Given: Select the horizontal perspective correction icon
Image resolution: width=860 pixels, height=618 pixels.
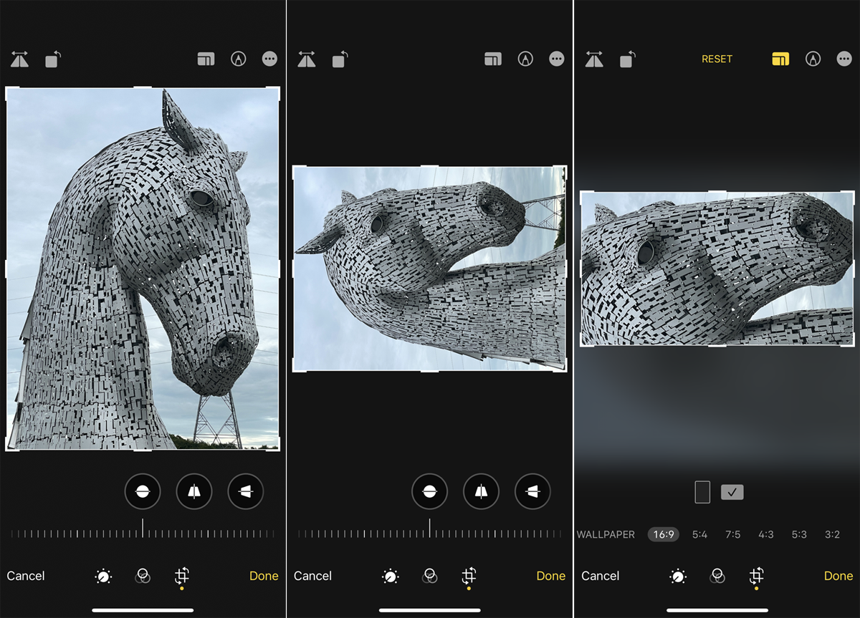Looking at the screenshot, I should coord(246,491).
